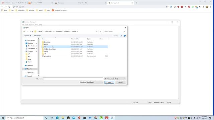Viewport: 214px width, 120px height.
Task: Click the Open button in dialog
Action: click(x=109, y=82)
